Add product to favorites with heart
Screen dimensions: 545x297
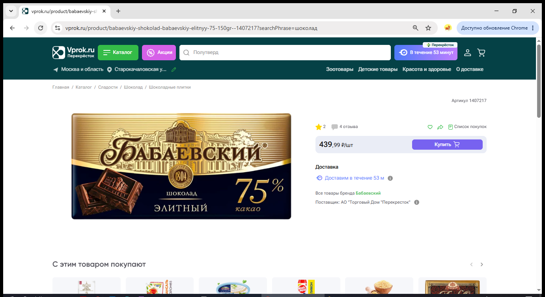[430, 127]
